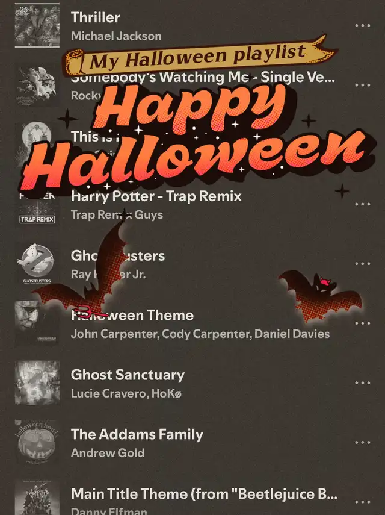The height and width of the screenshot is (515, 385).
Task: Open more options for Beetlejuice Main Title Theme
Action: pyautogui.click(x=363, y=502)
